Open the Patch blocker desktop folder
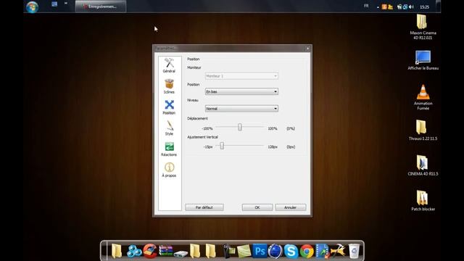The image size is (464, 261). (x=423, y=200)
